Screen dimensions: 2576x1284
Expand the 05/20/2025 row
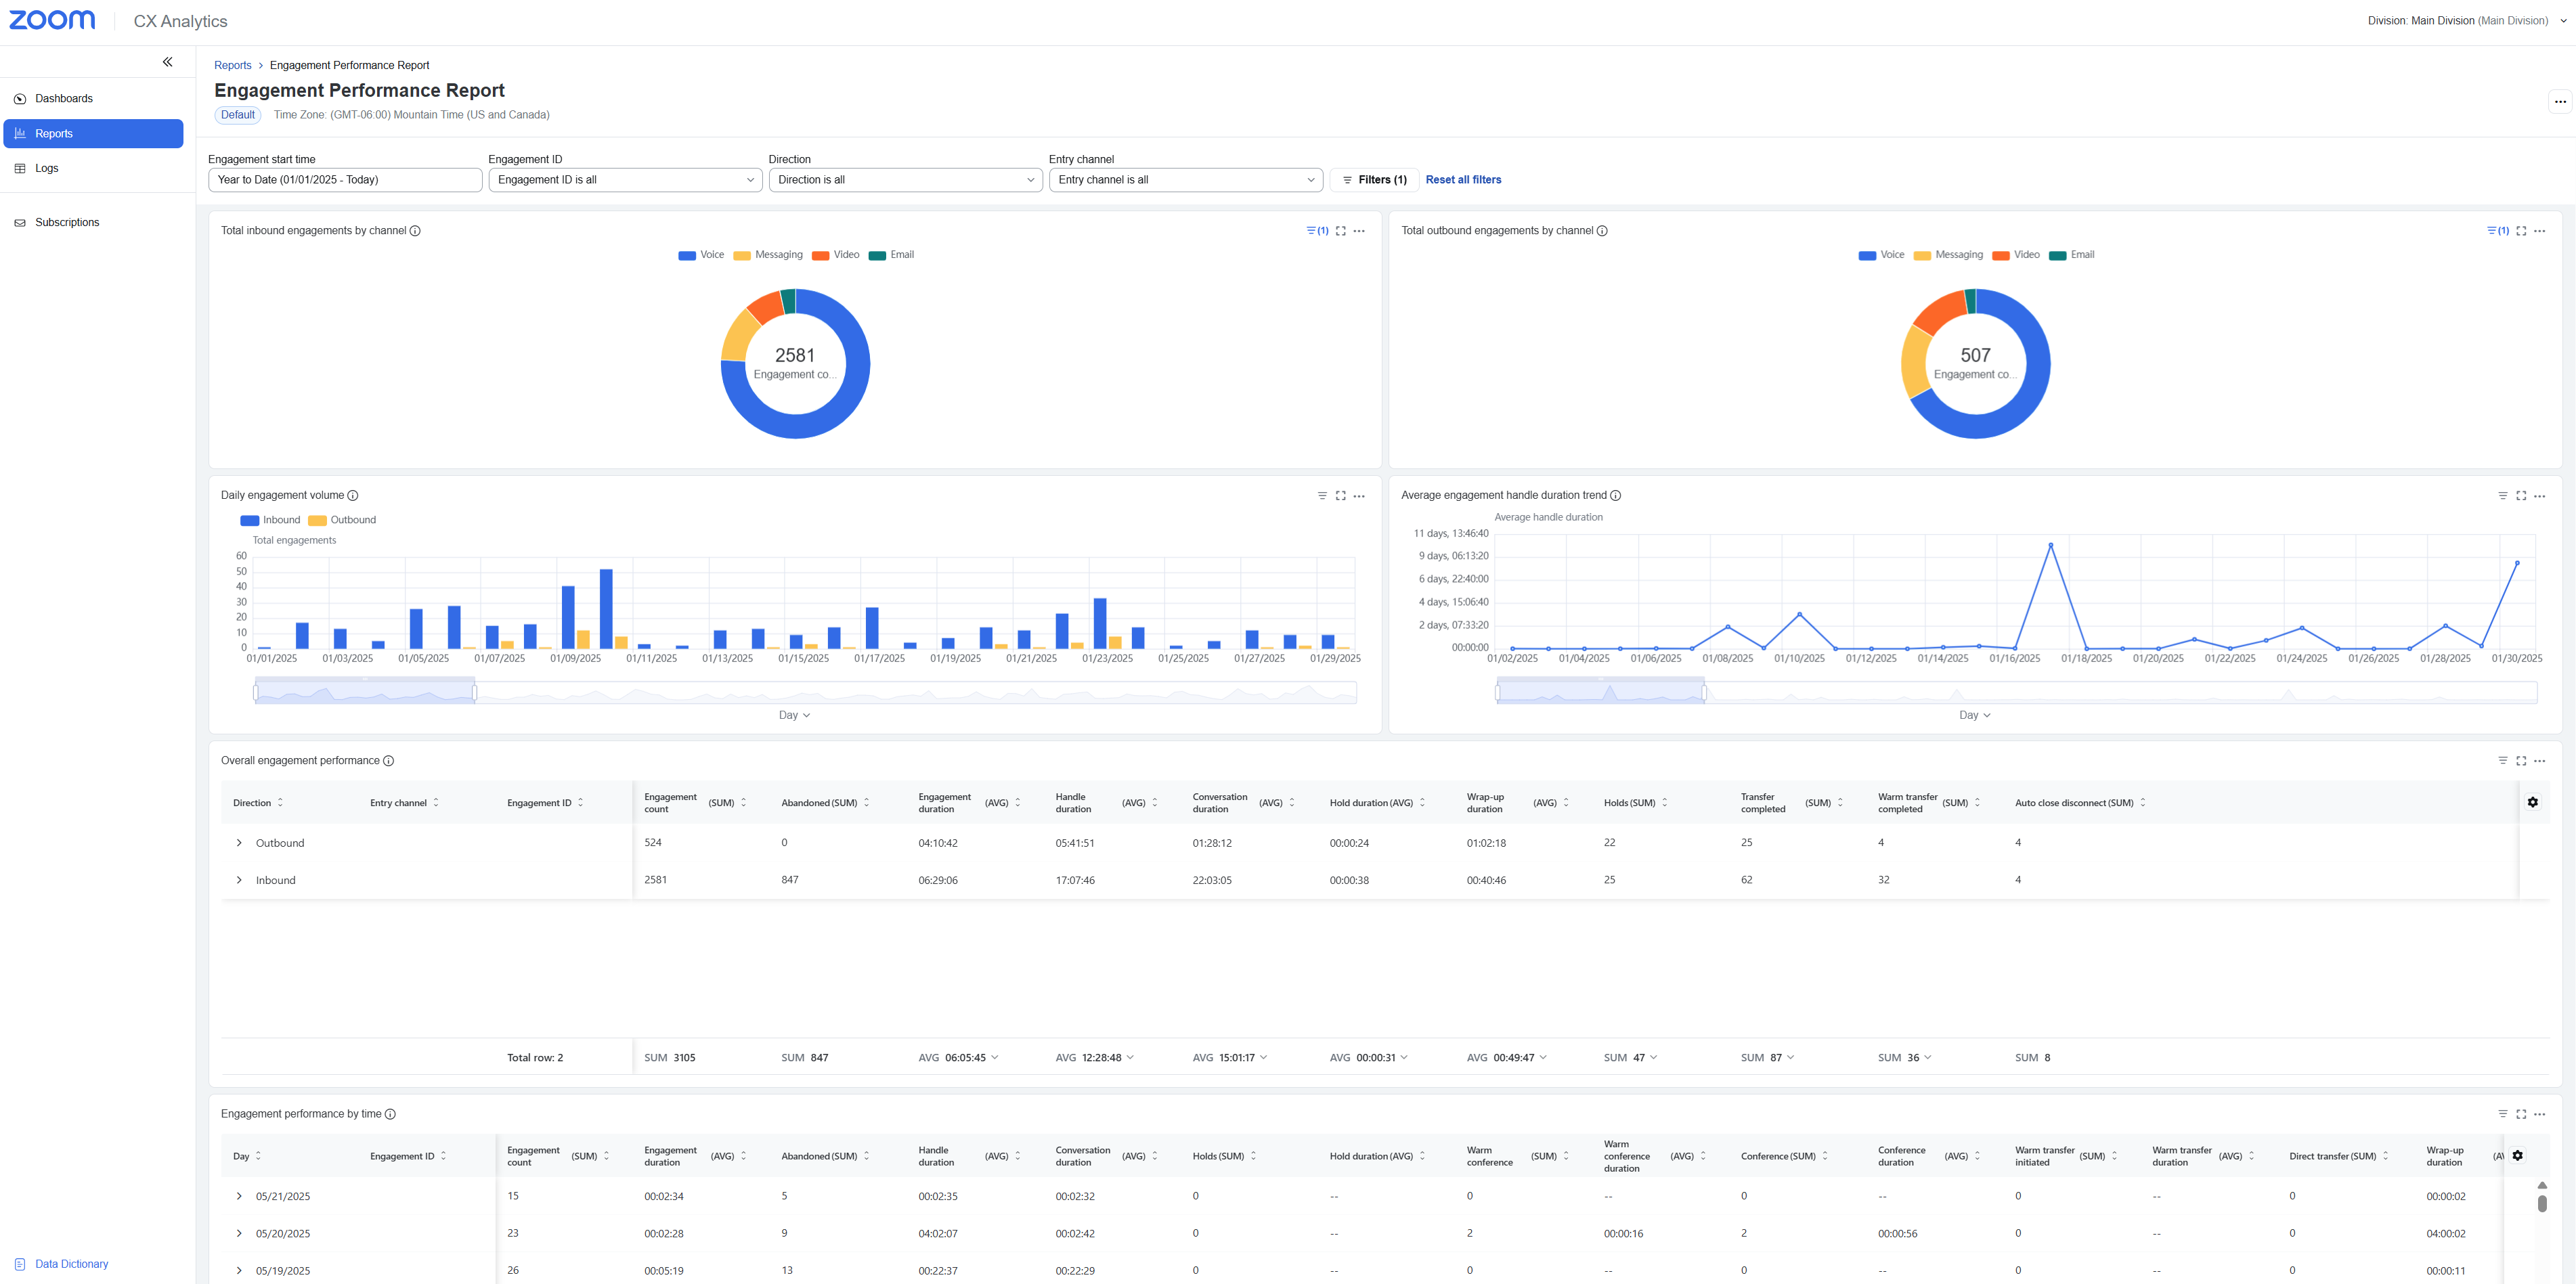tap(239, 1233)
